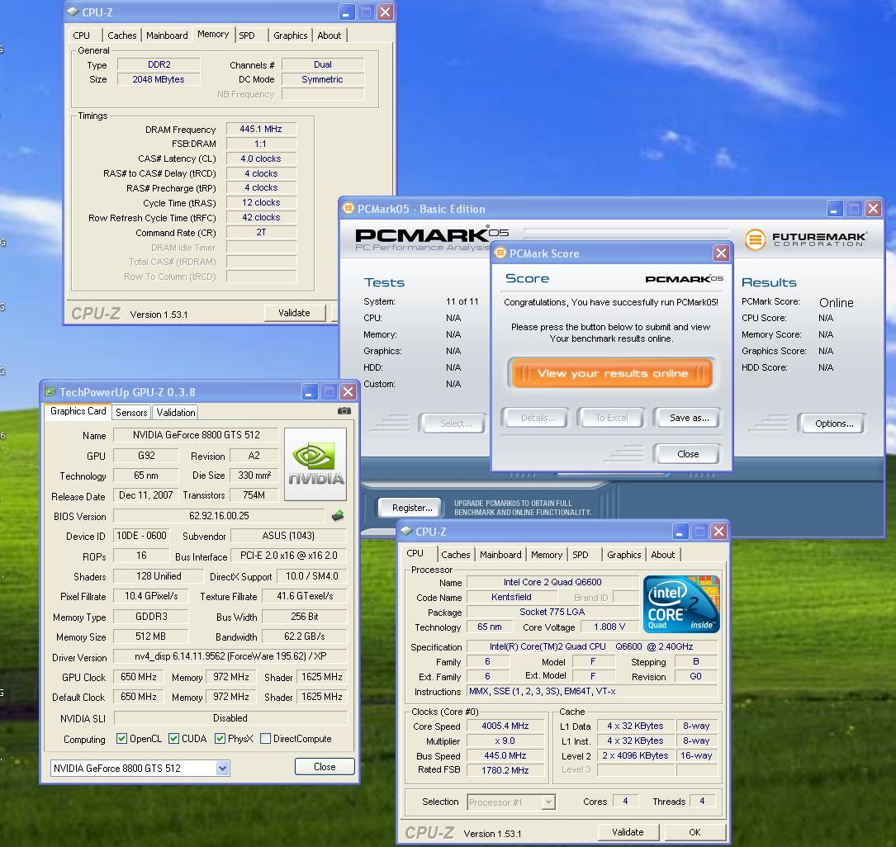Click the DRAM Frequency value 445.1 MHz
896x847 pixels.
tap(261, 129)
